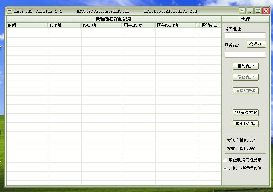This screenshot has height=192, width=273.
Task: Open ARP解决方案
Action: [x=245, y=113]
